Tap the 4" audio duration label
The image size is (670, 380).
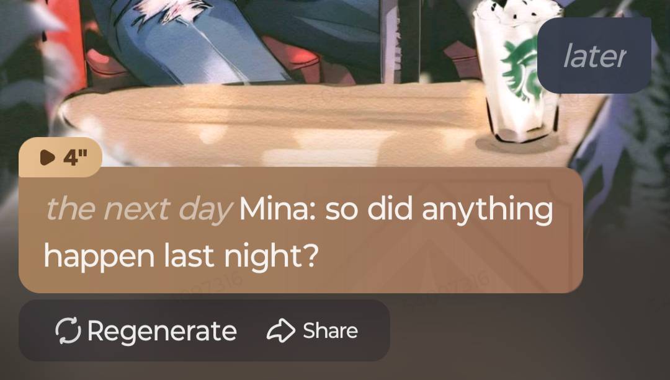pos(75,157)
